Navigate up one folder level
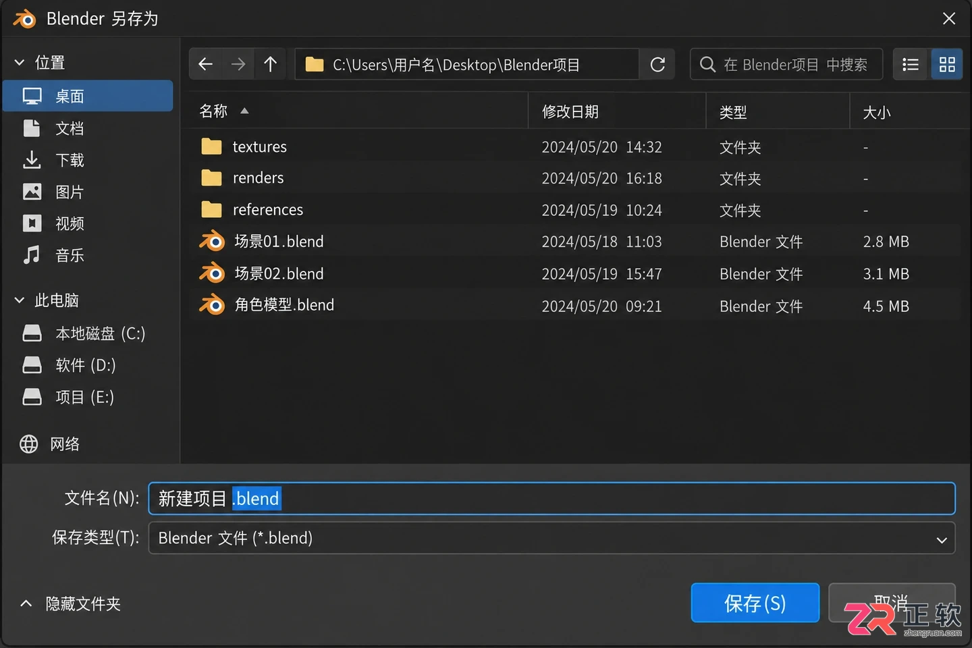Viewport: 972px width, 648px height. [x=271, y=64]
